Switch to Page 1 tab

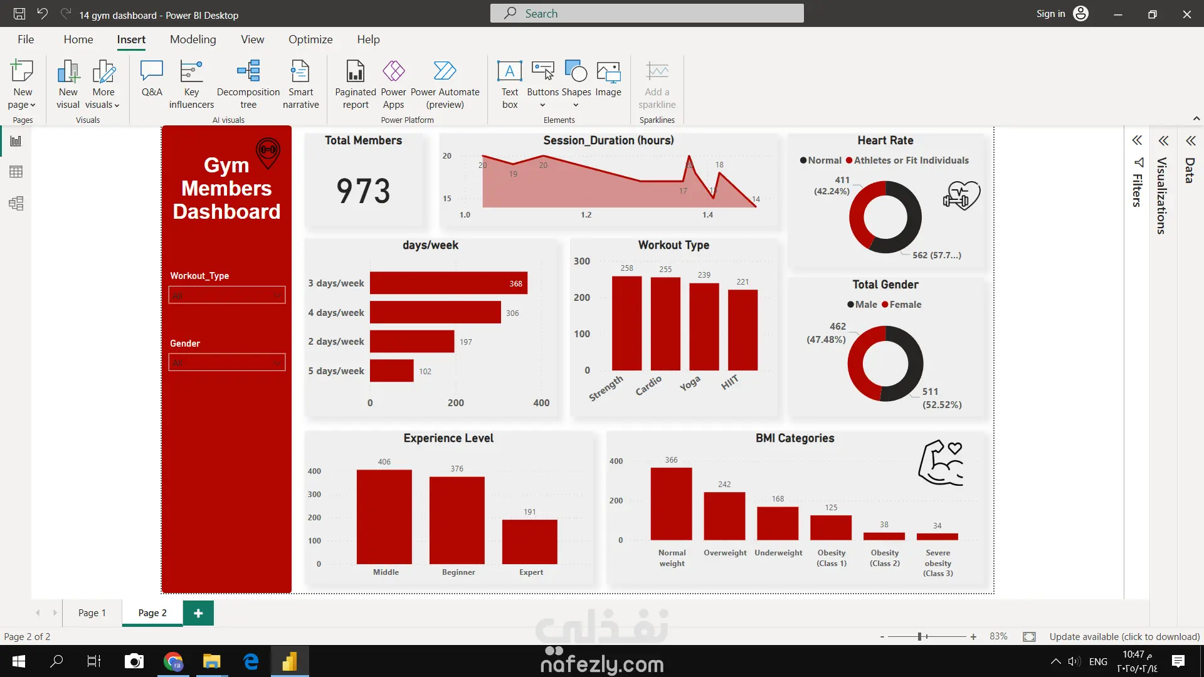point(92,613)
